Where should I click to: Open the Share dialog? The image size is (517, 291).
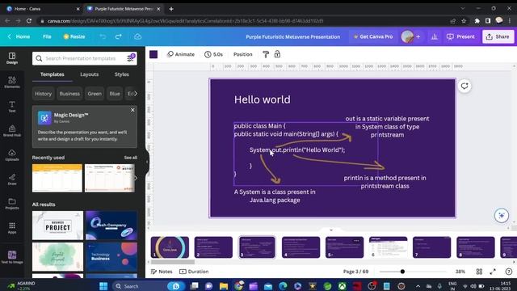point(498,36)
